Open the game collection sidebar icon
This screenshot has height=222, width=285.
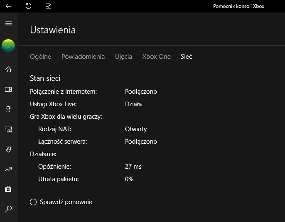pyautogui.click(x=8, y=89)
